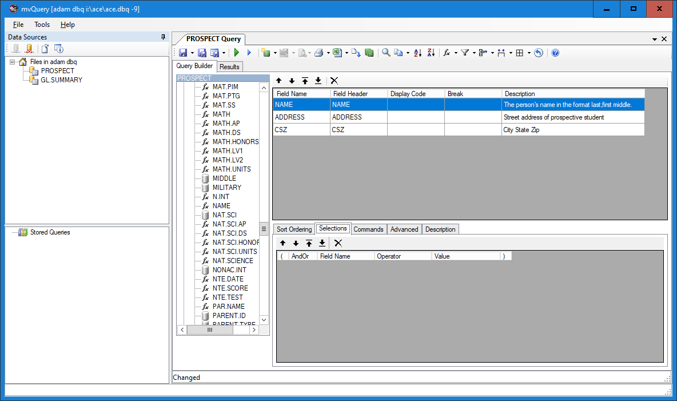
Task: Select the GL.SUMMARY file
Action: pyautogui.click(x=61, y=80)
